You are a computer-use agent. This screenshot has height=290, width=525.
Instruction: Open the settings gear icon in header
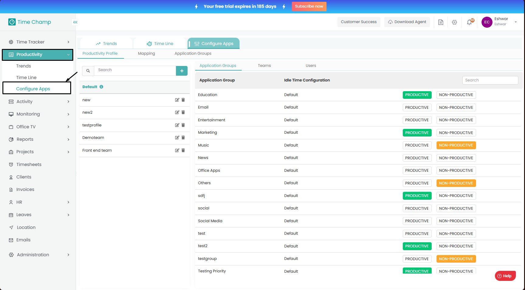pos(454,22)
